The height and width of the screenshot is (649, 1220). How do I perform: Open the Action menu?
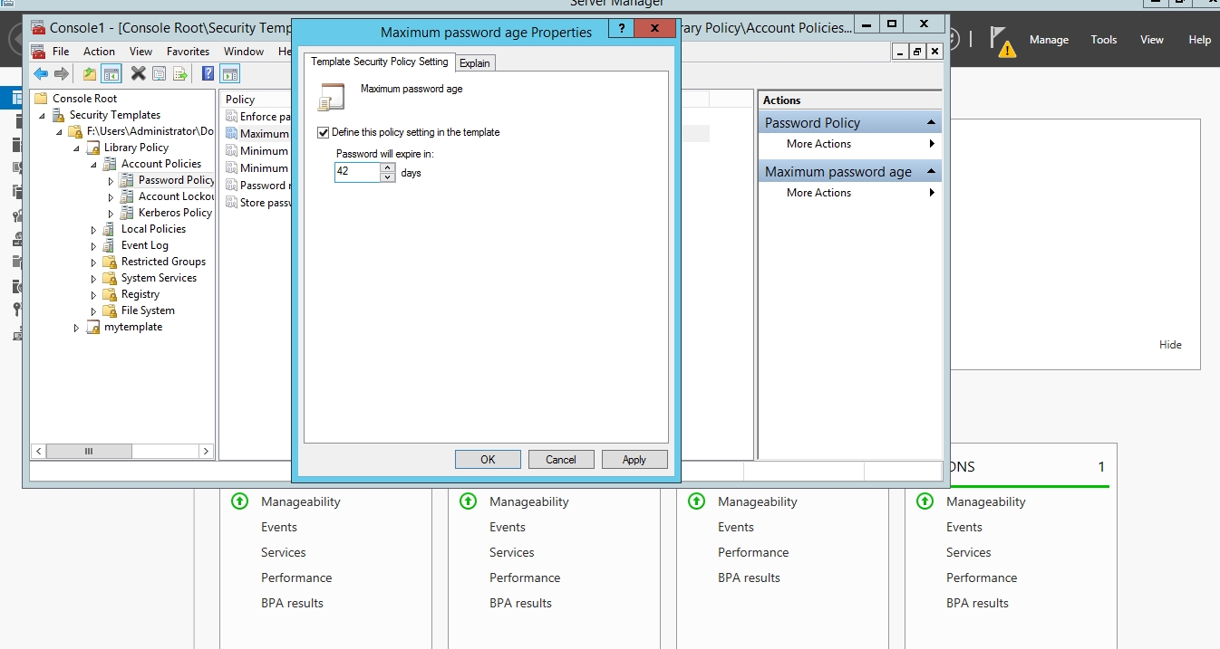99,52
